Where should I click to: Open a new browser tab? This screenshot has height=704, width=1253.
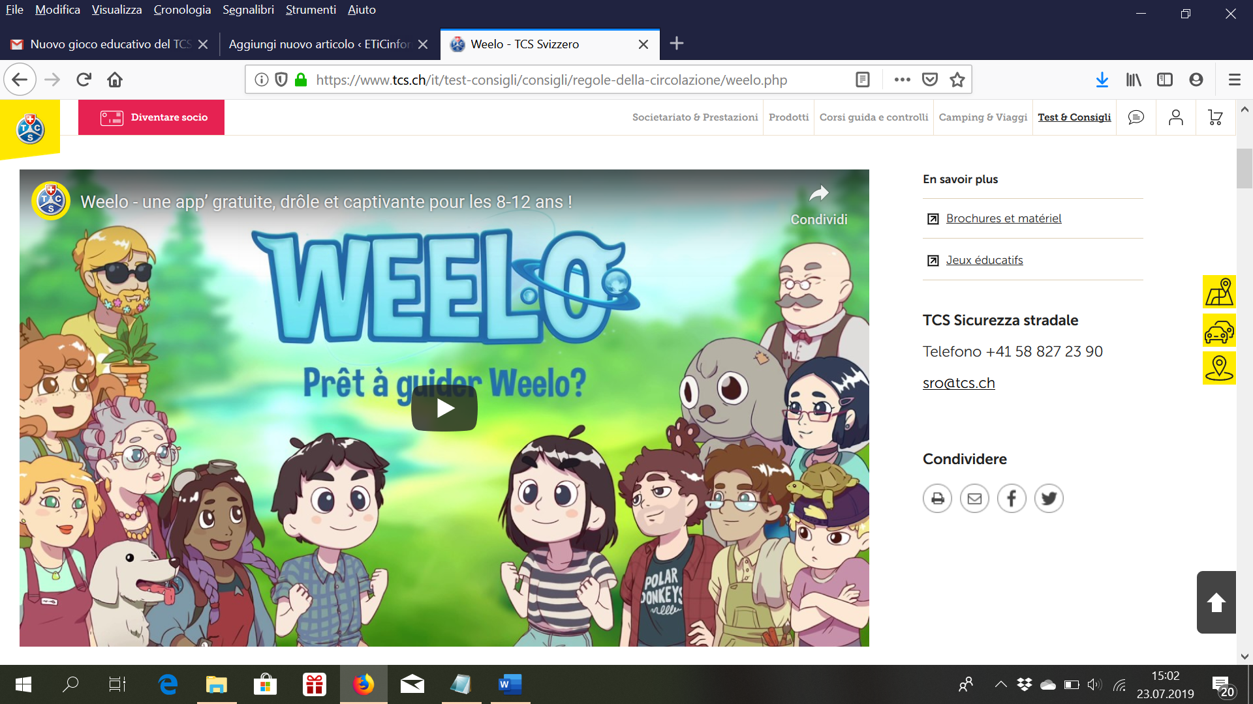pos(677,44)
